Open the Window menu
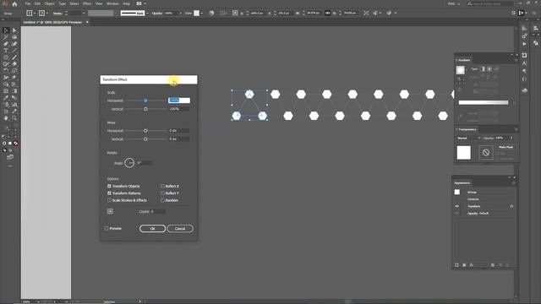This screenshot has width=541, height=304. click(x=112, y=3)
